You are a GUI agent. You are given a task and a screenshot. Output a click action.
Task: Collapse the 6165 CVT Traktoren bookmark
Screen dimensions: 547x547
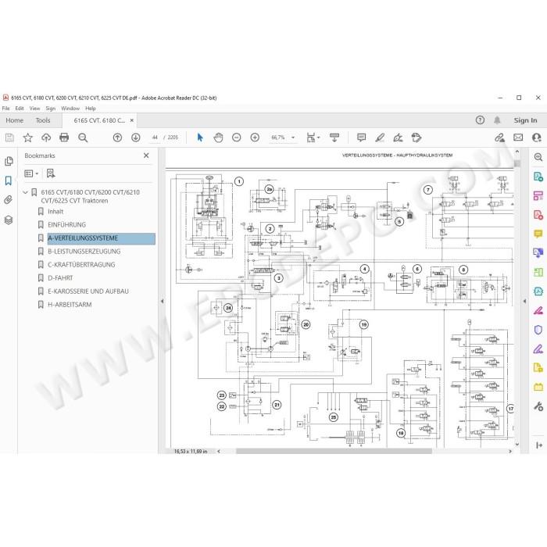click(x=25, y=192)
